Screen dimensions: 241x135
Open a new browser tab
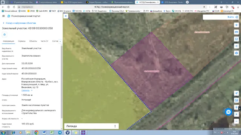(187, 2)
